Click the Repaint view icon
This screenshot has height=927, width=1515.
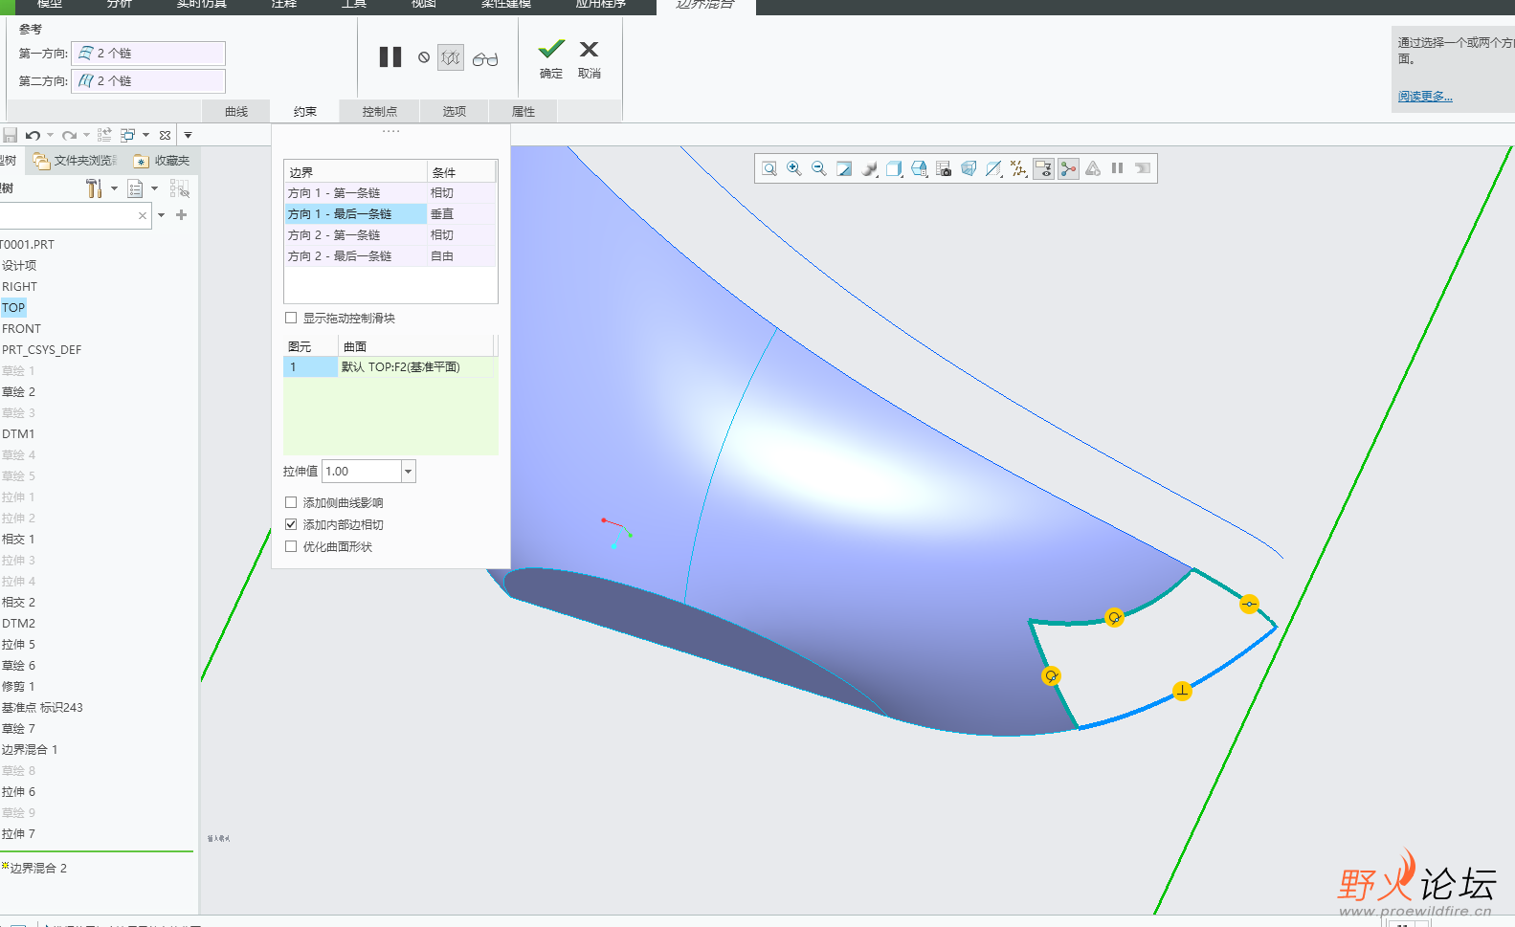pyautogui.click(x=844, y=168)
